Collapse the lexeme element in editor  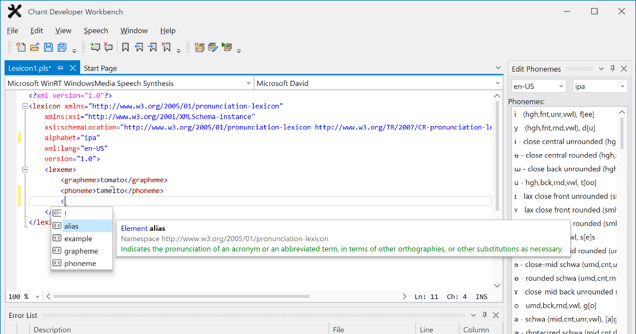click(x=25, y=170)
